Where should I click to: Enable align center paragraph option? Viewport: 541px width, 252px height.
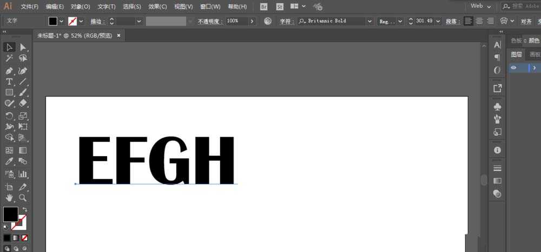tap(479, 21)
